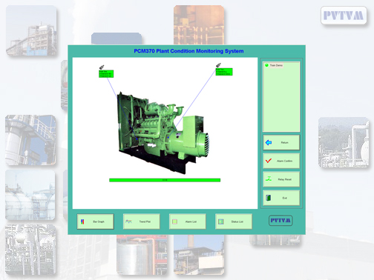Click the blue Return arrow icon
This screenshot has width=374, height=280.
click(269, 142)
